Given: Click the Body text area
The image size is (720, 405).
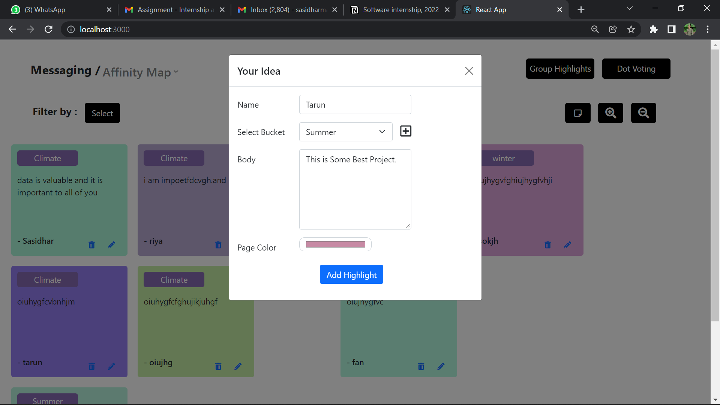Looking at the screenshot, I should pyautogui.click(x=355, y=189).
